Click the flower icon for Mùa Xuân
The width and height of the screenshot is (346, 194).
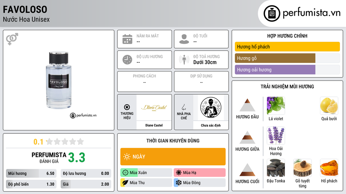pyautogui.click(x=125, y=173)
